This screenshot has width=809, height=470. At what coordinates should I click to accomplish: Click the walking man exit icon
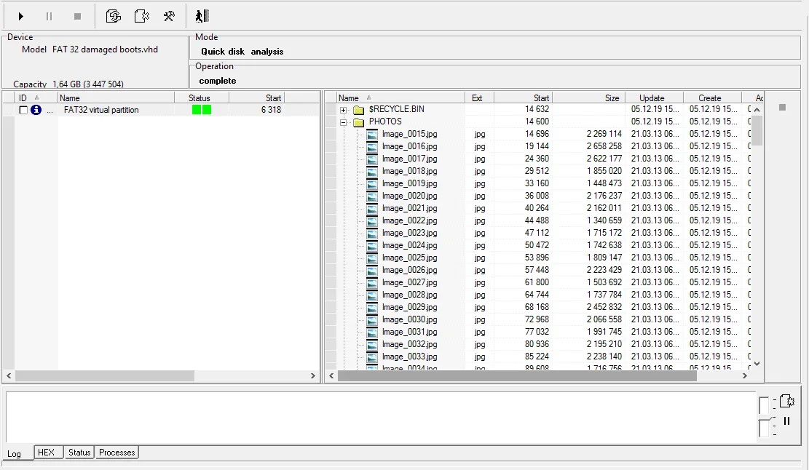click(x=202, y=16)
